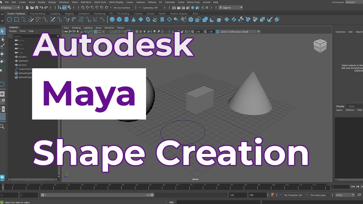Image resolution: width=363 pixels, height=204 pixels.
Task: Open the Modeling menu set dropdown
Action: pyautogui.click(x=10, y=8)
